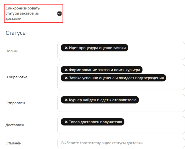The height and width of the screenshot is (149, 185).
Task: Select the Идет процедура оценки заявки tag text
Action: click(97, 48)
